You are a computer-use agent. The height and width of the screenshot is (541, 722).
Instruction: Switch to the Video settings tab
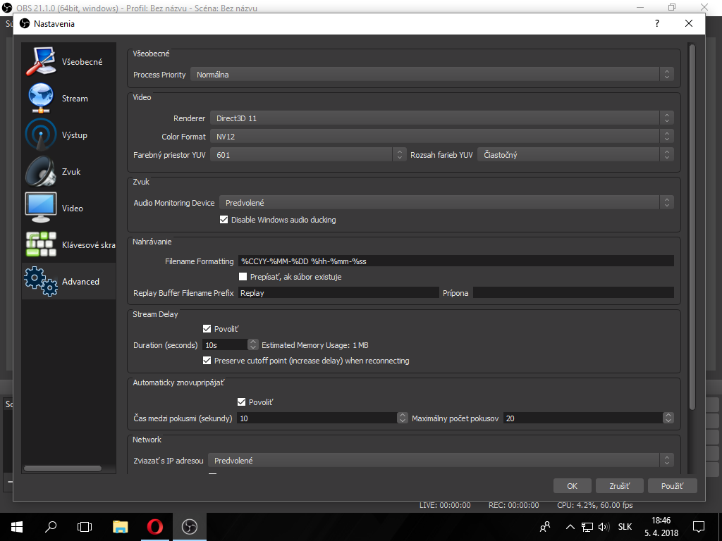[x=68, y=208]
